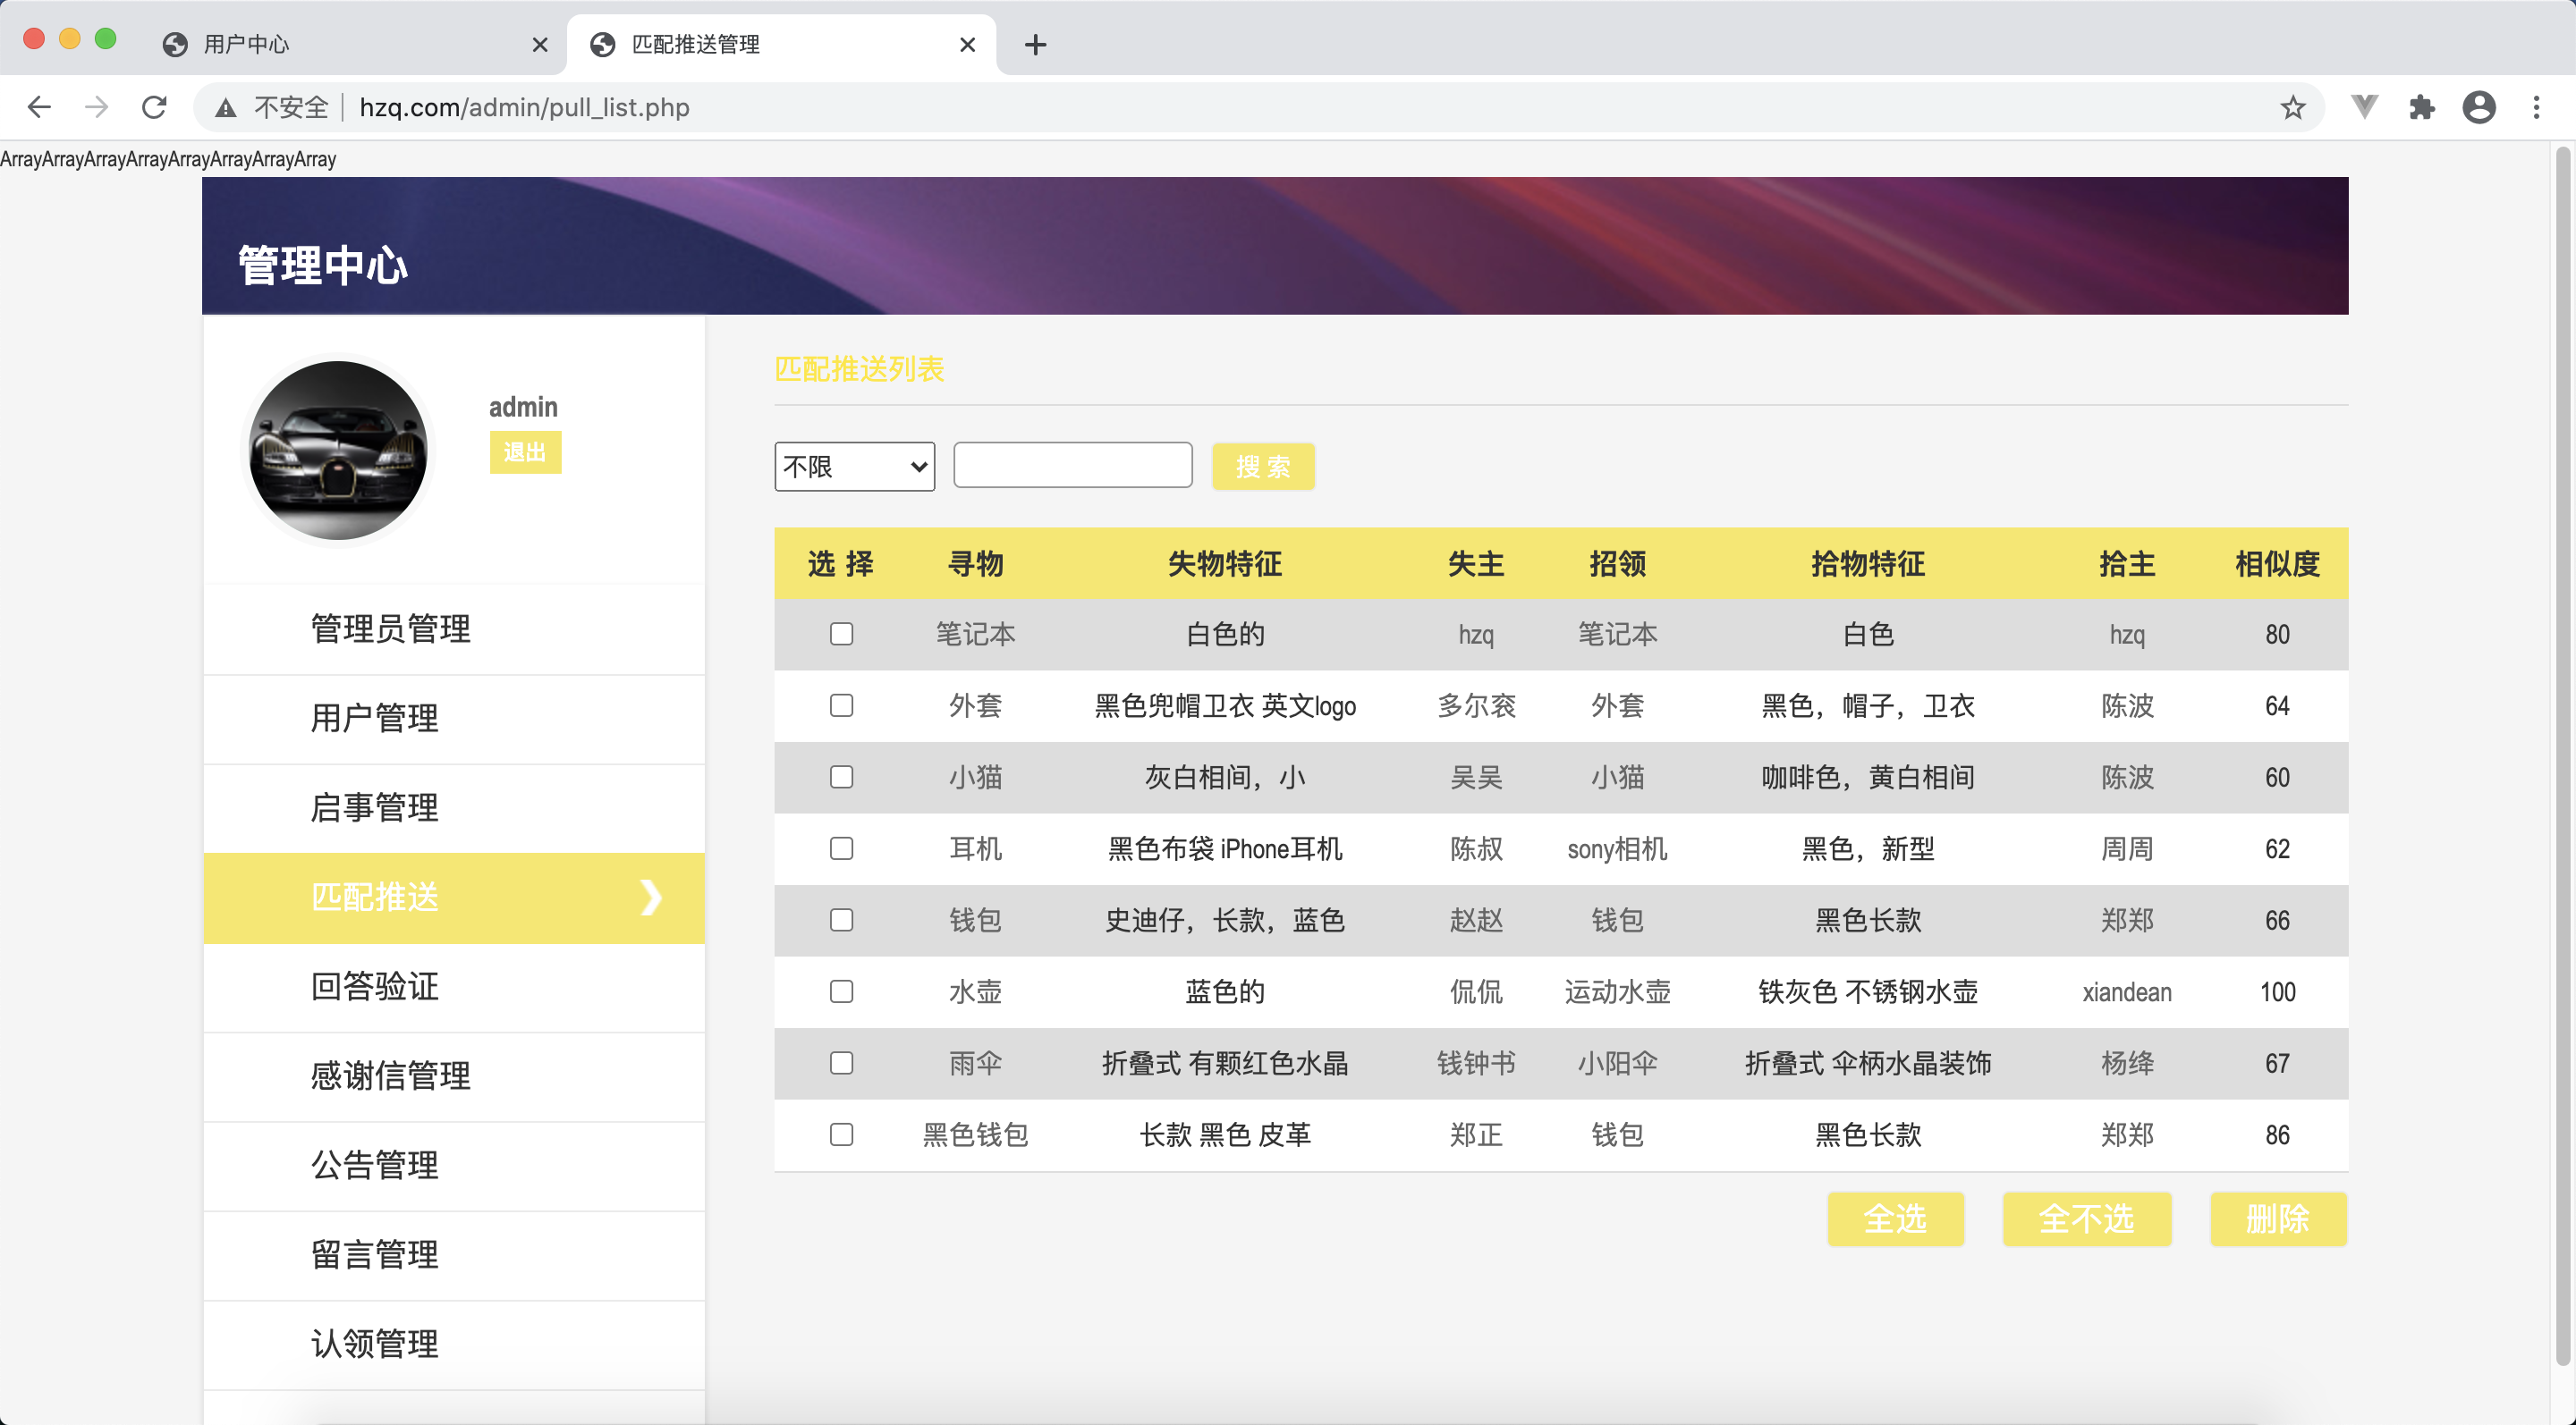Click the 全不选 deselect-all button
This screenshot has height=1425, width=2576.
click(x=2086, y=1219)
